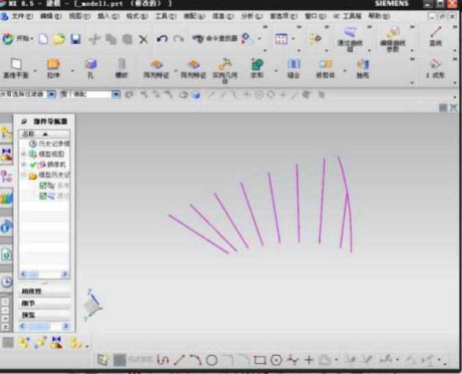Viewport: 462px width, 374px height.
Task: Click the New file icon
Action: pos(43,38)
